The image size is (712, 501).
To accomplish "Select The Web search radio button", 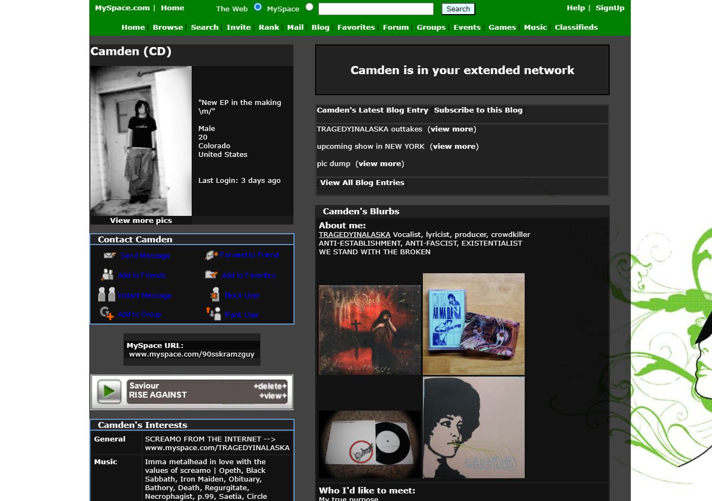I will pyautogui.click(x=258, y=7).
